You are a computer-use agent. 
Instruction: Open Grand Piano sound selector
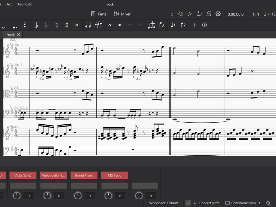click(x=84, y=175)
